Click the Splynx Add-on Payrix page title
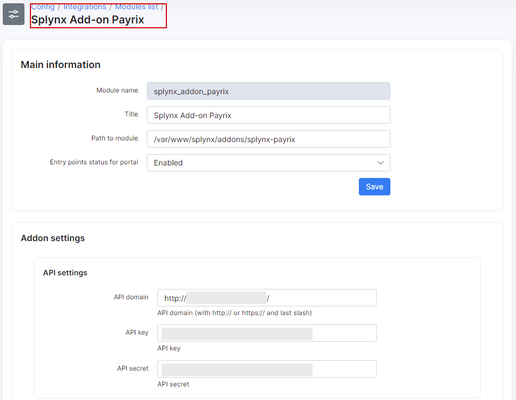 (x=88, y=20)
